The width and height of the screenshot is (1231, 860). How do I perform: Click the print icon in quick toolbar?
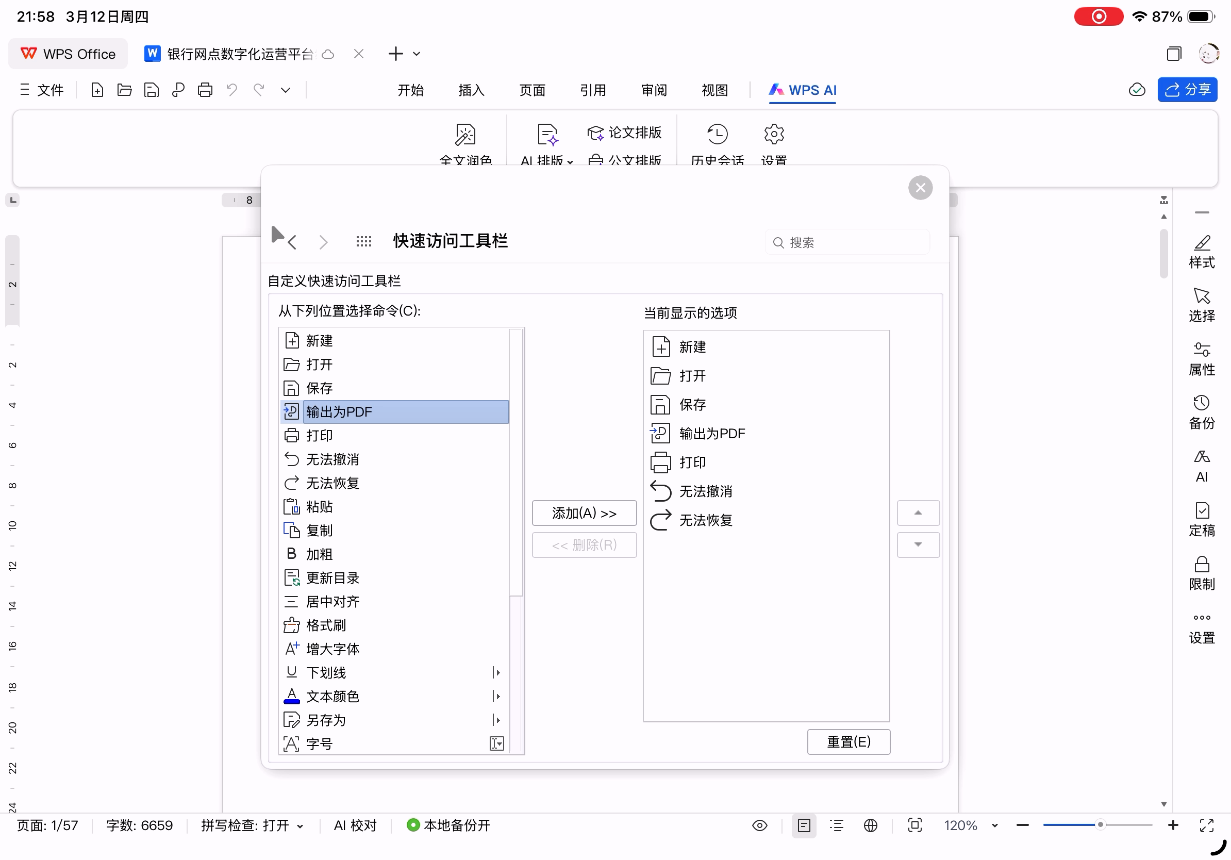point(205,90)
